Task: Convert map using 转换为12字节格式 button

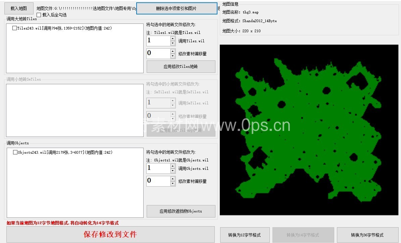Action: click(x=244, y=235)
